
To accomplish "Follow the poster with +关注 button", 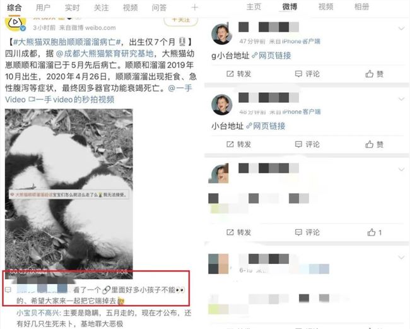I will (180, 20).
